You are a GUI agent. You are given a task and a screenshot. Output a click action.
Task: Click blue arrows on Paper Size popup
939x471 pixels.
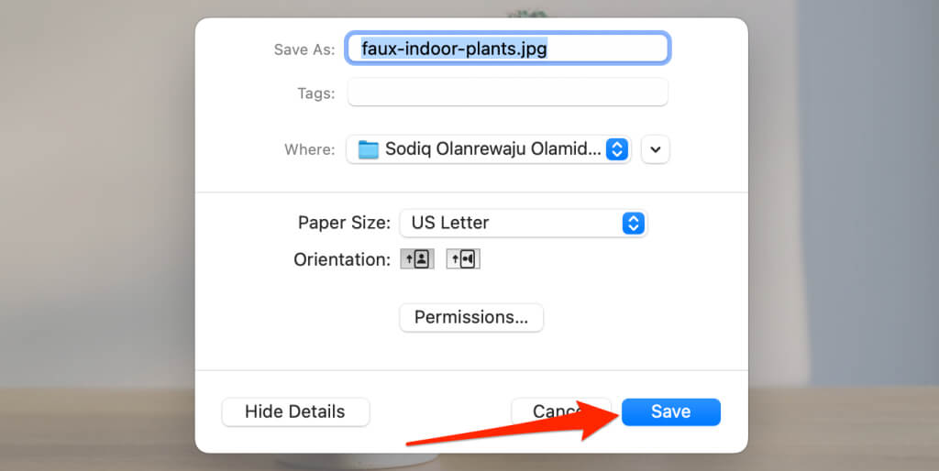click(633, 223)
